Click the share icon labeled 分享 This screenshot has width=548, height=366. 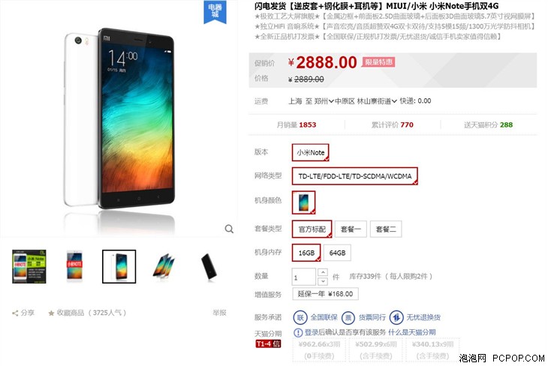(15, 313)
